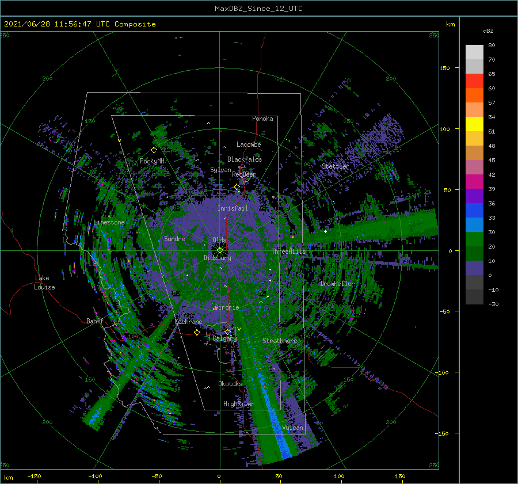
Task: Select the blue 33-36 dBZ legend swatch
Action: [x=474, y=211]
